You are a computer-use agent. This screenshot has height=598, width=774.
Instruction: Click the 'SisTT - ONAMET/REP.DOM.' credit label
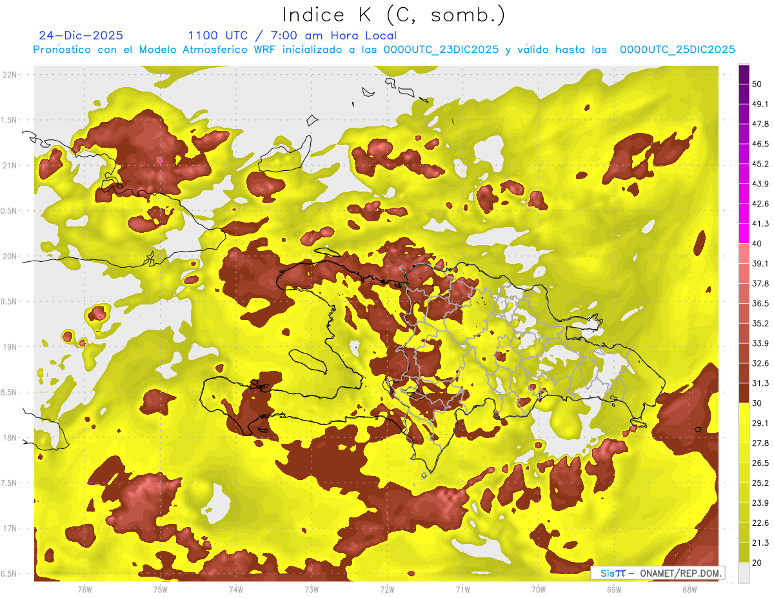(657, 573)
